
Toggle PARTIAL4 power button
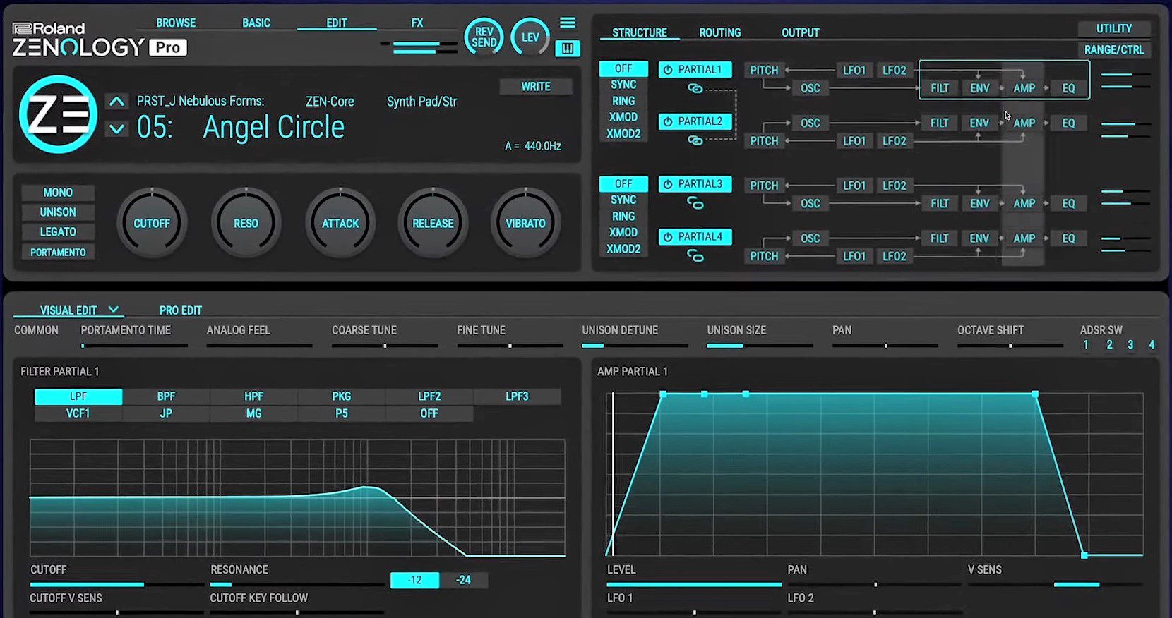[x=668, y=237]
